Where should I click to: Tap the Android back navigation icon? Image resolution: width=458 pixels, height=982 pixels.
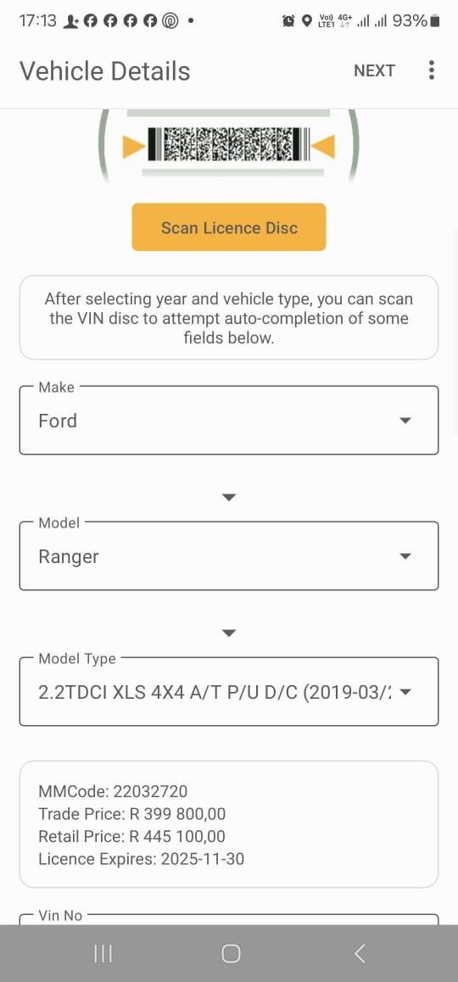click(x=359, y=953)
